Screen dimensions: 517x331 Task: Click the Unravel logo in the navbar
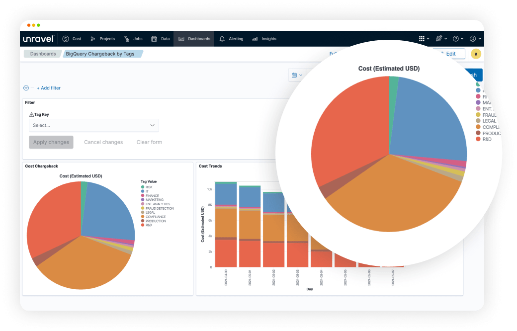point(38,39)
